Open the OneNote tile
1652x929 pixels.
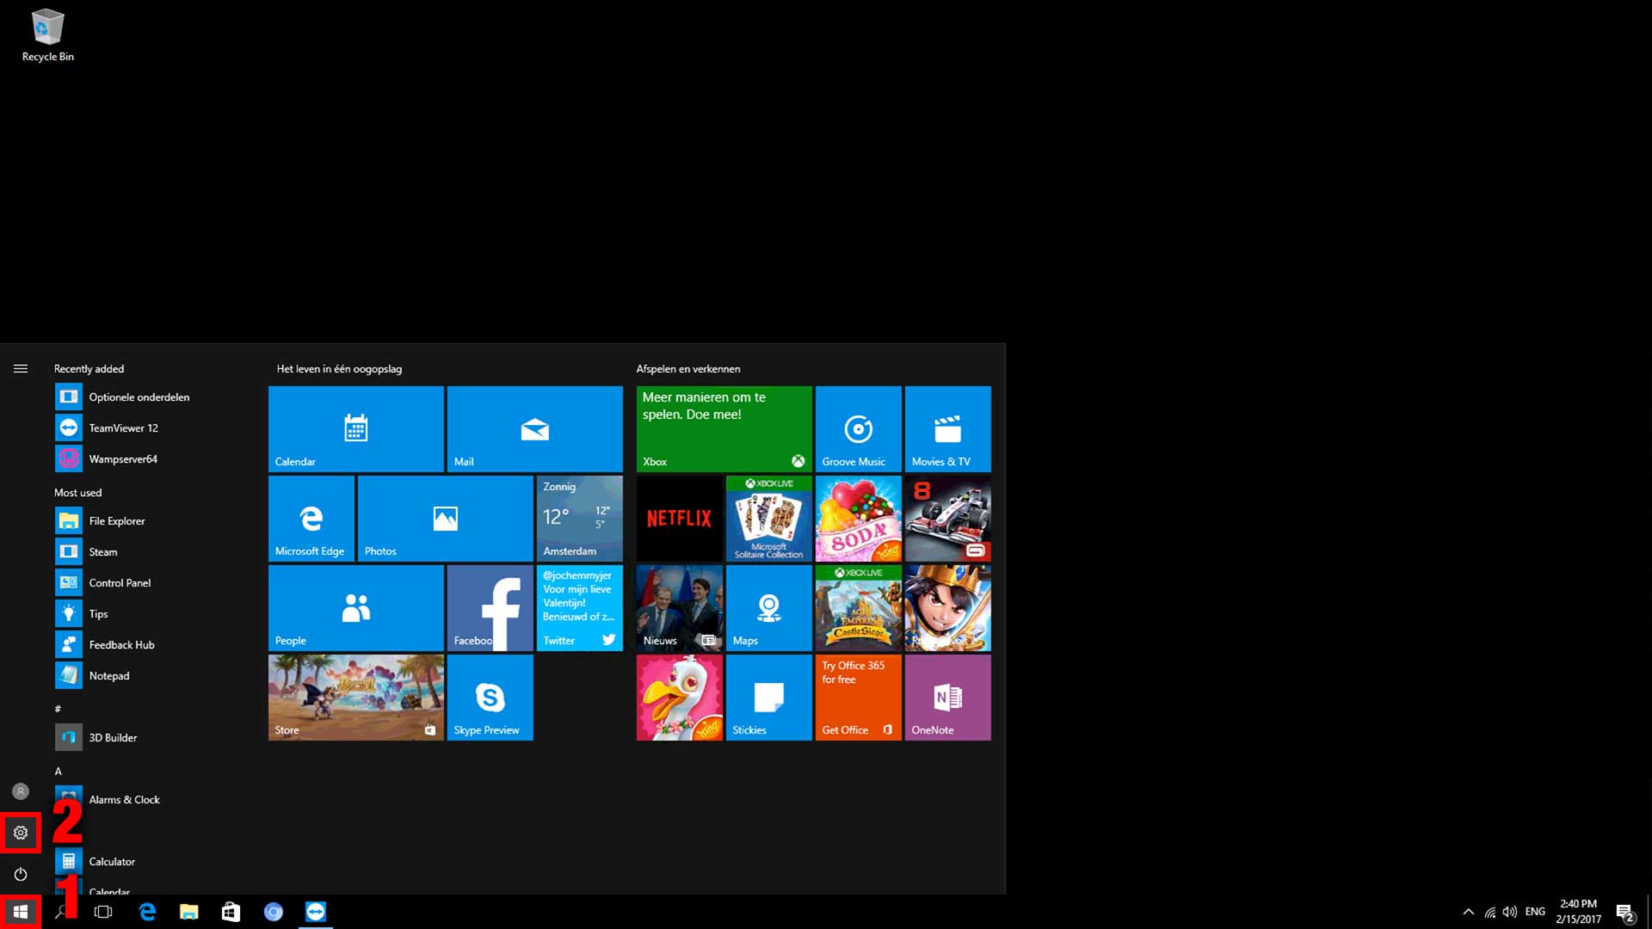click(x=948, y=698)
